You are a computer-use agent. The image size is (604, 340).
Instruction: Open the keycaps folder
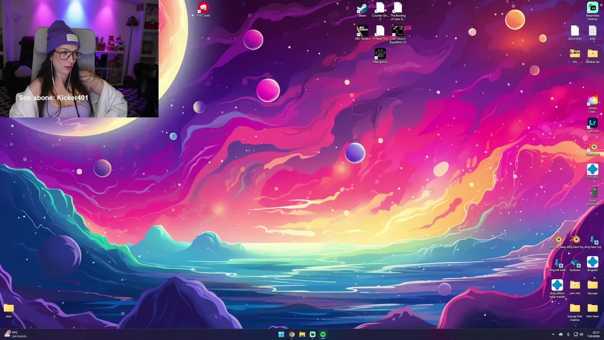[x=593, y=287]
